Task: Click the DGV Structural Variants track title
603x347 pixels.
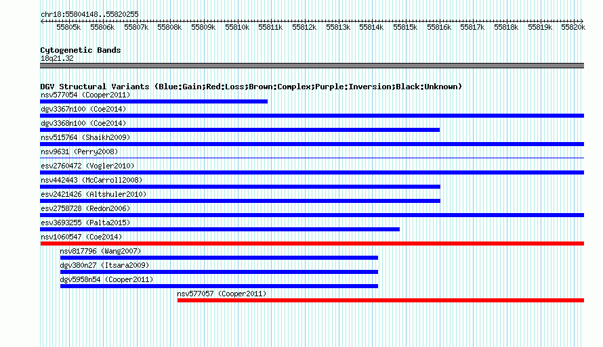Action: (251, 87)
